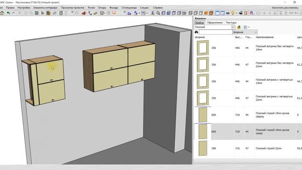Click thumbnail of витрина без четверти 19мм

tap(203, 48)
